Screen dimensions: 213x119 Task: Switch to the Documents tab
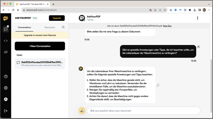click(50, 27)
